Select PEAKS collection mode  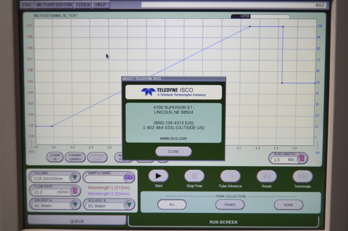click(231, 205)
